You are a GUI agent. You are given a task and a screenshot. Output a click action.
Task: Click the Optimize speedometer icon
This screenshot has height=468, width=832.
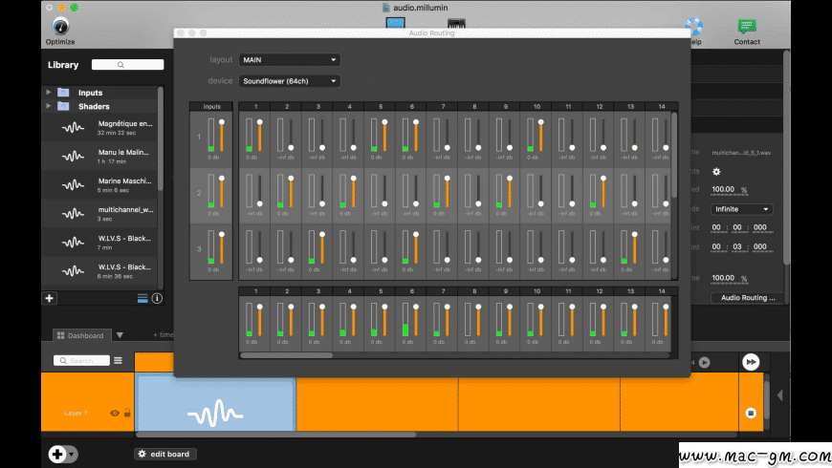point(60,26)
